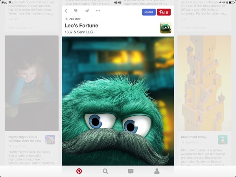This screenshot has width=236, height=177.
Task: Tap the Nighty Night Circus pin title
Action: (25, 139)
